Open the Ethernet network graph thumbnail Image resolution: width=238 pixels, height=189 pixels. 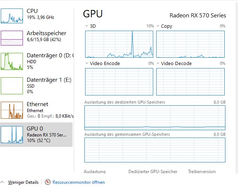(x=12, y=110)
